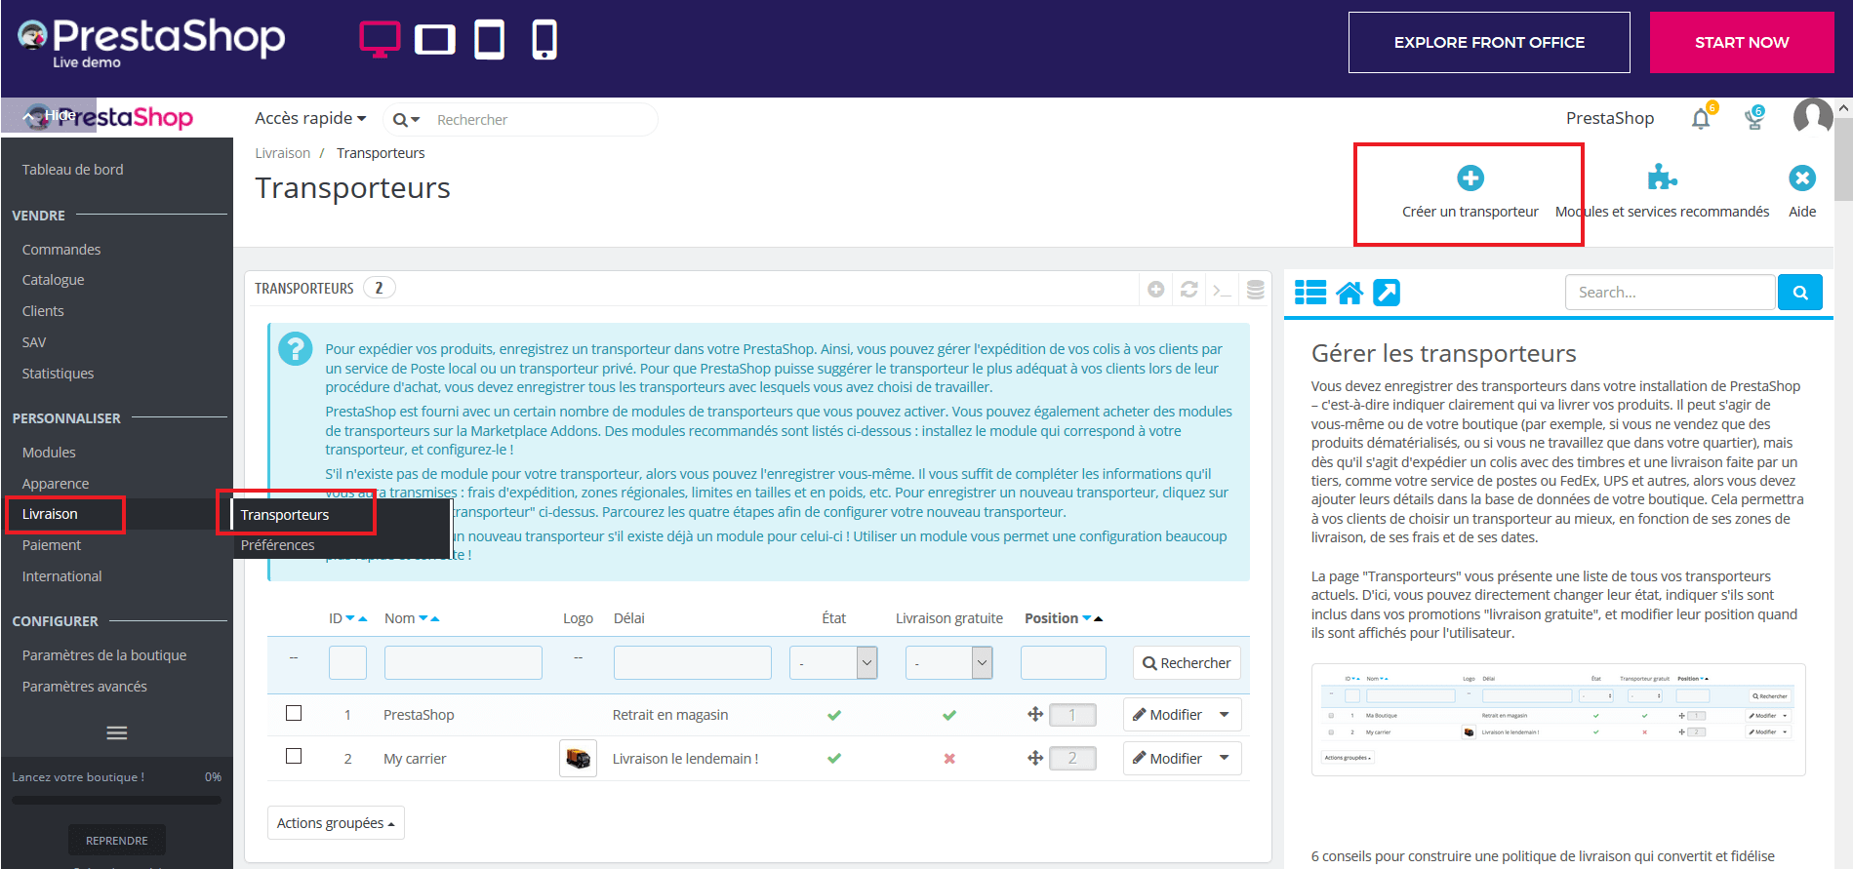Click Lancez votre boutique progress bar

116,801
